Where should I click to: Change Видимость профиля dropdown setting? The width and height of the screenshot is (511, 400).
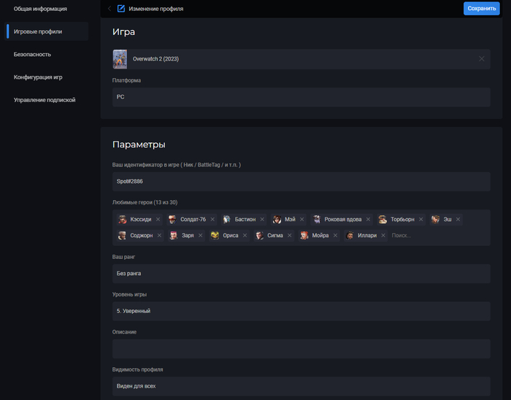pos(301,385)
